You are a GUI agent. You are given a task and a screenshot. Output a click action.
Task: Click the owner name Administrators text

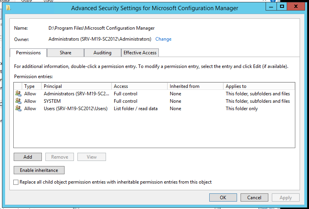pyautogui.click(x=100, y=39)
